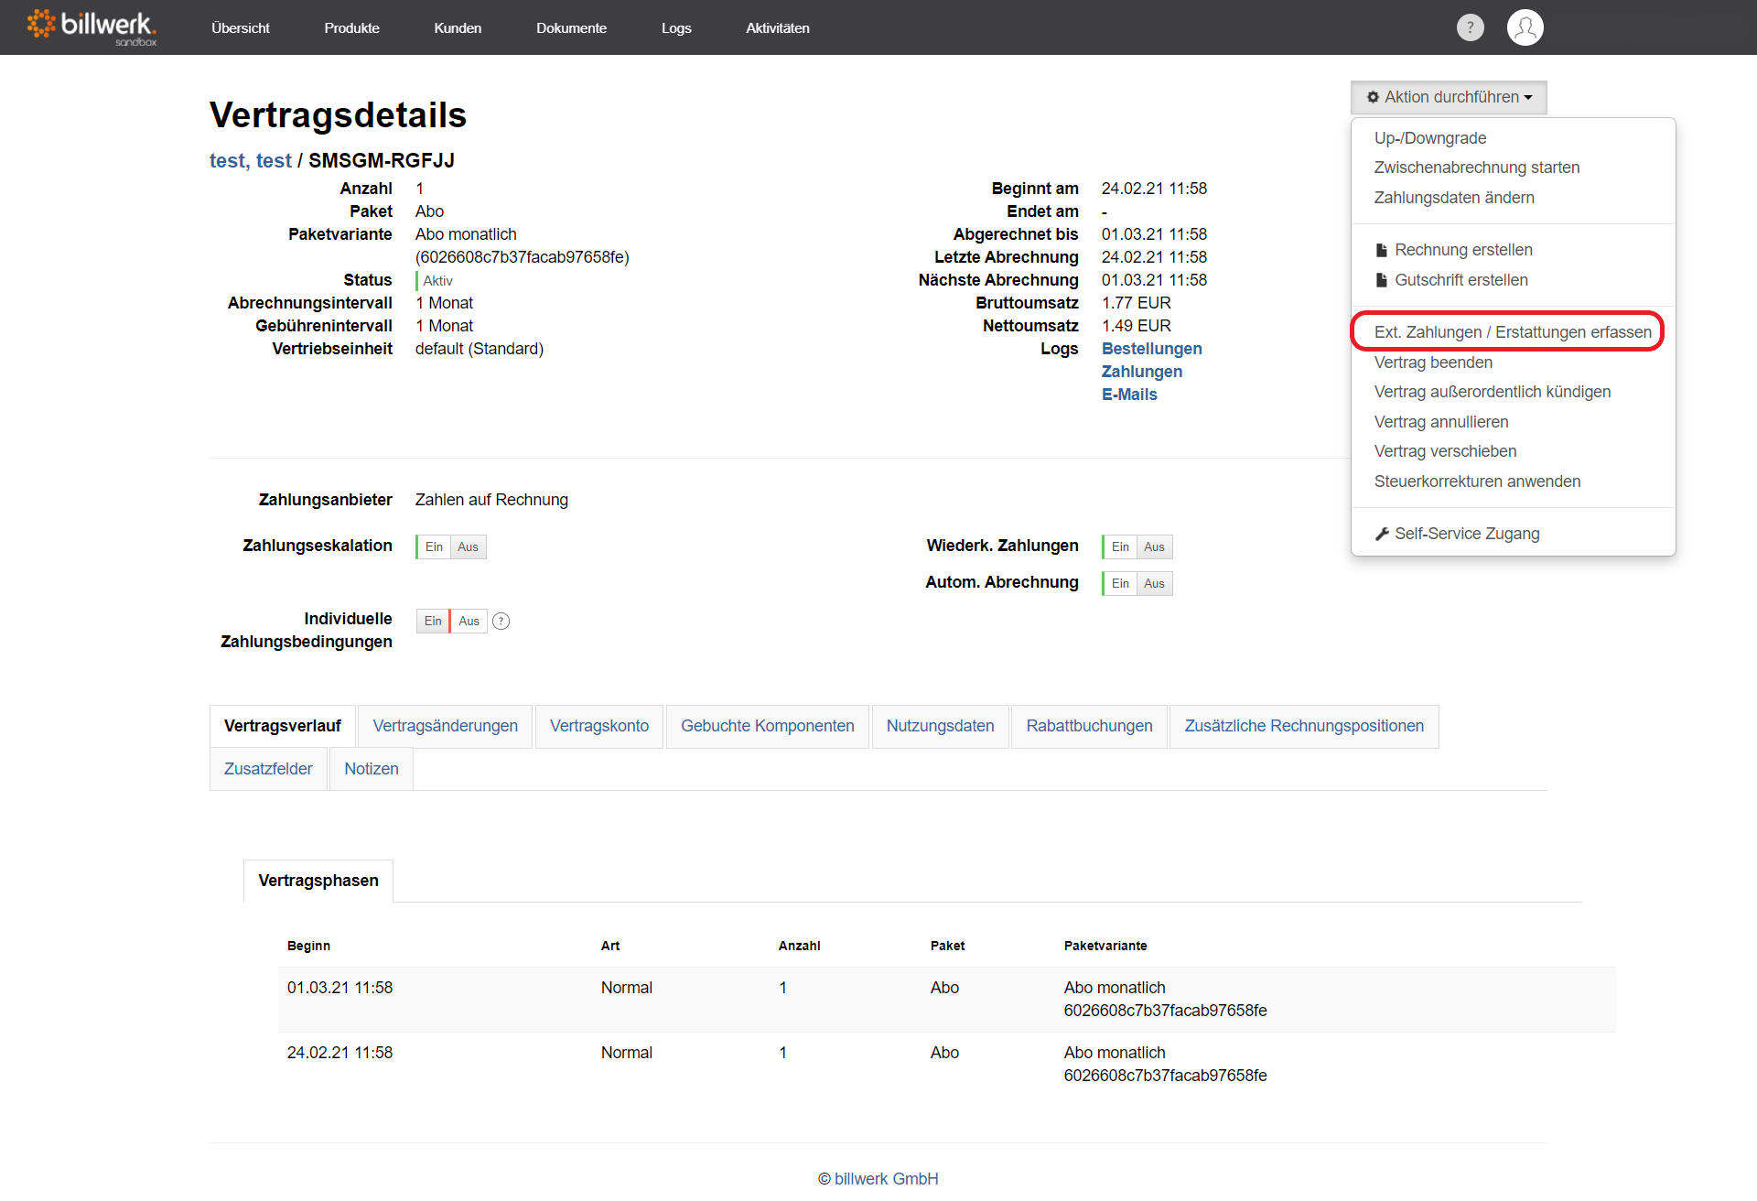The height and width of the screenshot is (1201, 1757).
Task: Collapse the Aktion durchführen dropdown
Action: pos(1449,97)
